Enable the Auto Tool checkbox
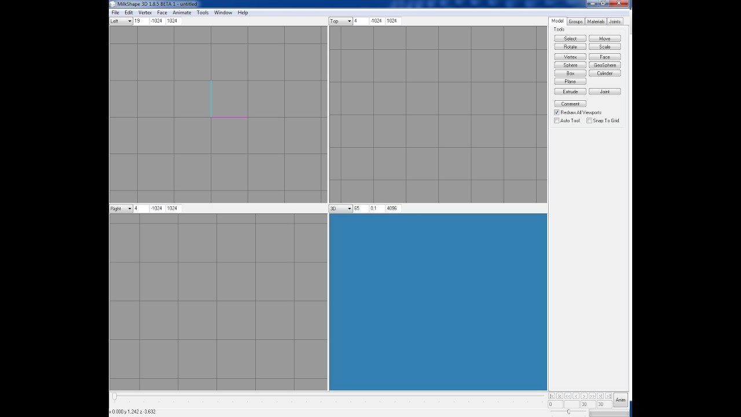Image resolution: width=741 pixels, height=417 pixels. click(x=557, y=120)
